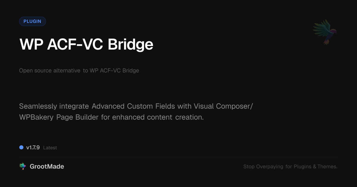The image size is (357, 187).
Task: Select the WP ACF-VC Bridge heading
Action: [x=86, y=45]
